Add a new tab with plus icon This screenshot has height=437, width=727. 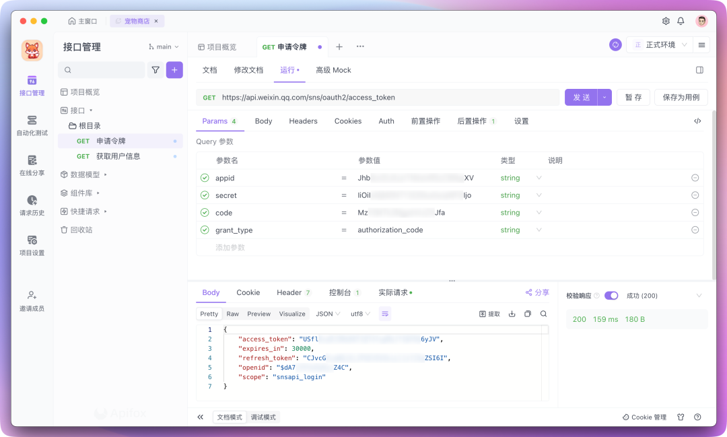[339, 47]
